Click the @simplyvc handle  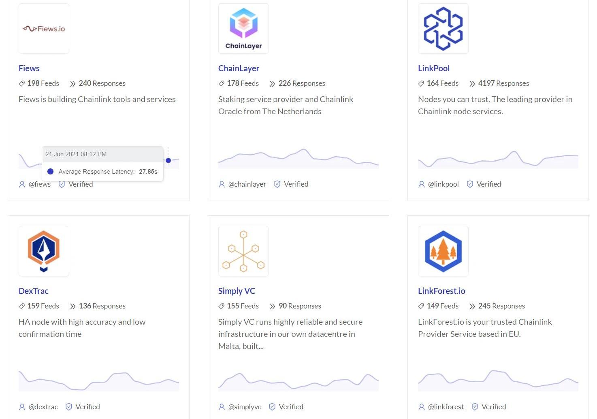pos(245,407)
